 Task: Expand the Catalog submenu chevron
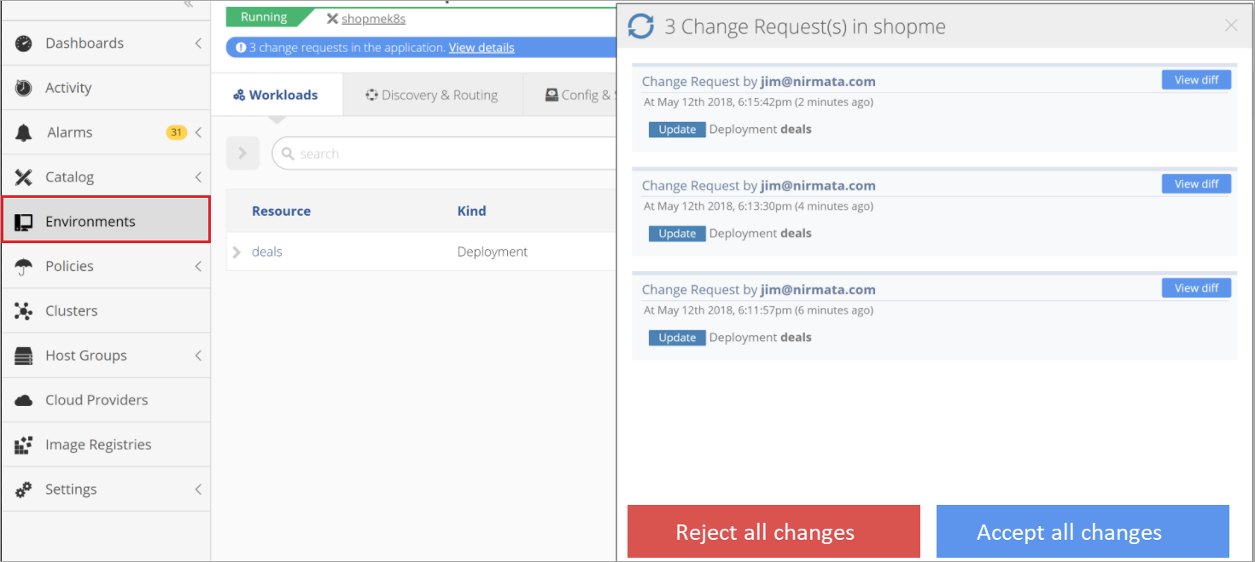pyautogui.click(x=198, y=177)
